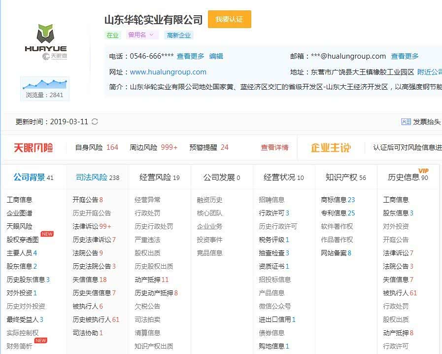This screenshot has height=354, width=442.
Task: Click the 天眼风险 logo
Action: pyautogui.click(x=33, y=147)
